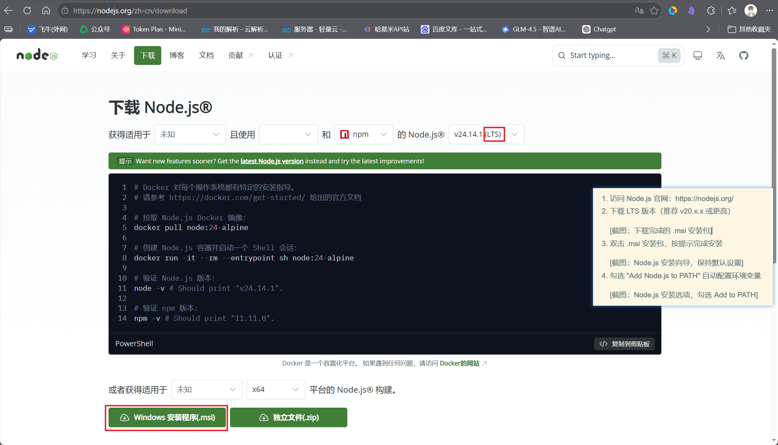Viewport: 778px width, 445px height.
Task: Click the browser address bar URL
Action: (x=130, y=11)
